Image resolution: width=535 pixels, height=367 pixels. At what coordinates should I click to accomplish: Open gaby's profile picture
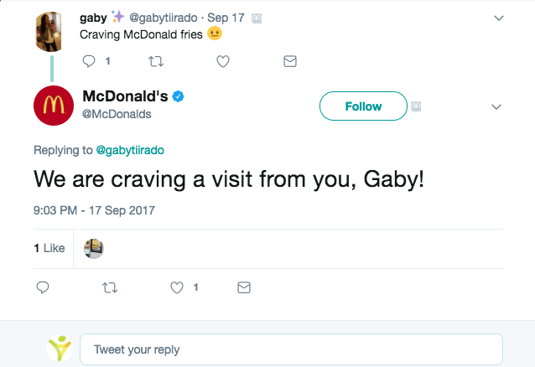point(49,32)
